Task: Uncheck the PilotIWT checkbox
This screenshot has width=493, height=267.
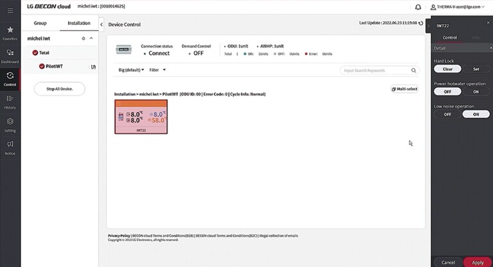Action: pyautogui.click(x=42, y=66)
